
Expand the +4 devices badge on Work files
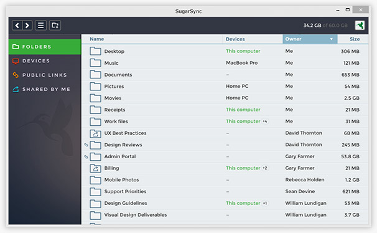265,121
